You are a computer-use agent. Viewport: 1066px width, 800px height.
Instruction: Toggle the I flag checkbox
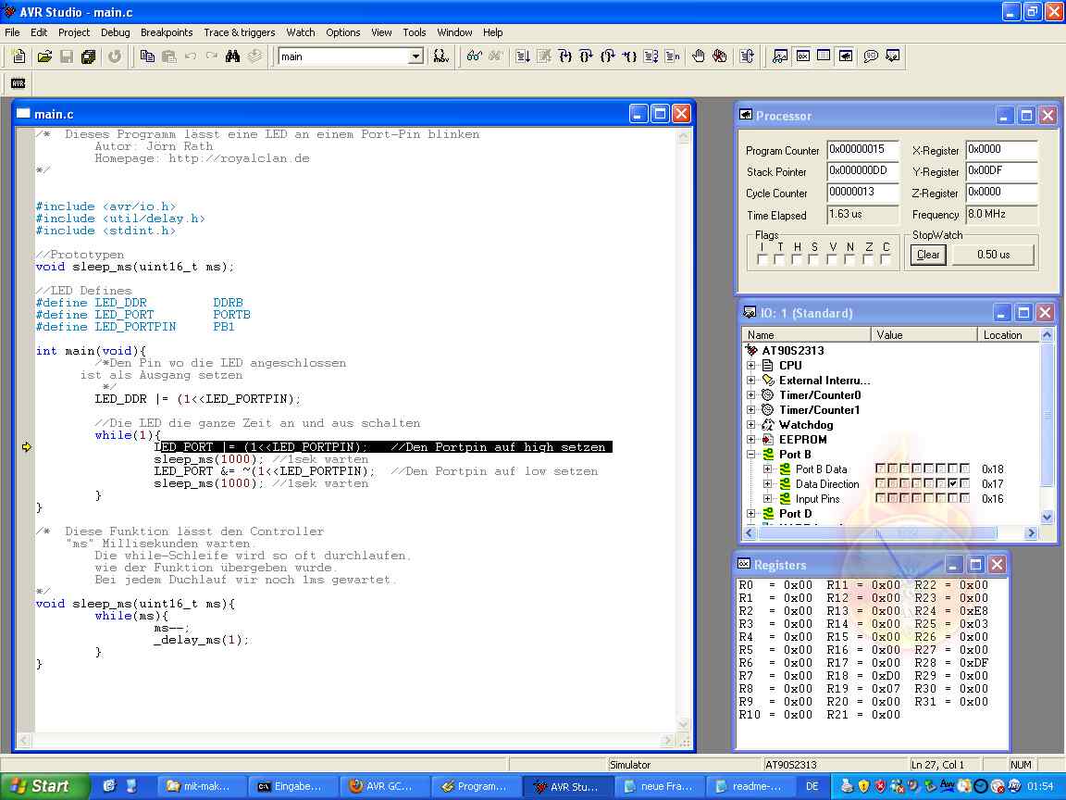click(x=762, y=260)
